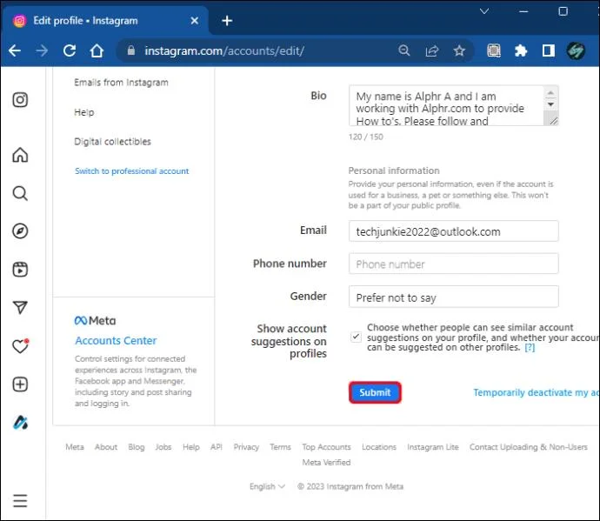The image size is (600, 521).
Task: Toggle Show account suggestions checkbox
Action: pos(356,337)
